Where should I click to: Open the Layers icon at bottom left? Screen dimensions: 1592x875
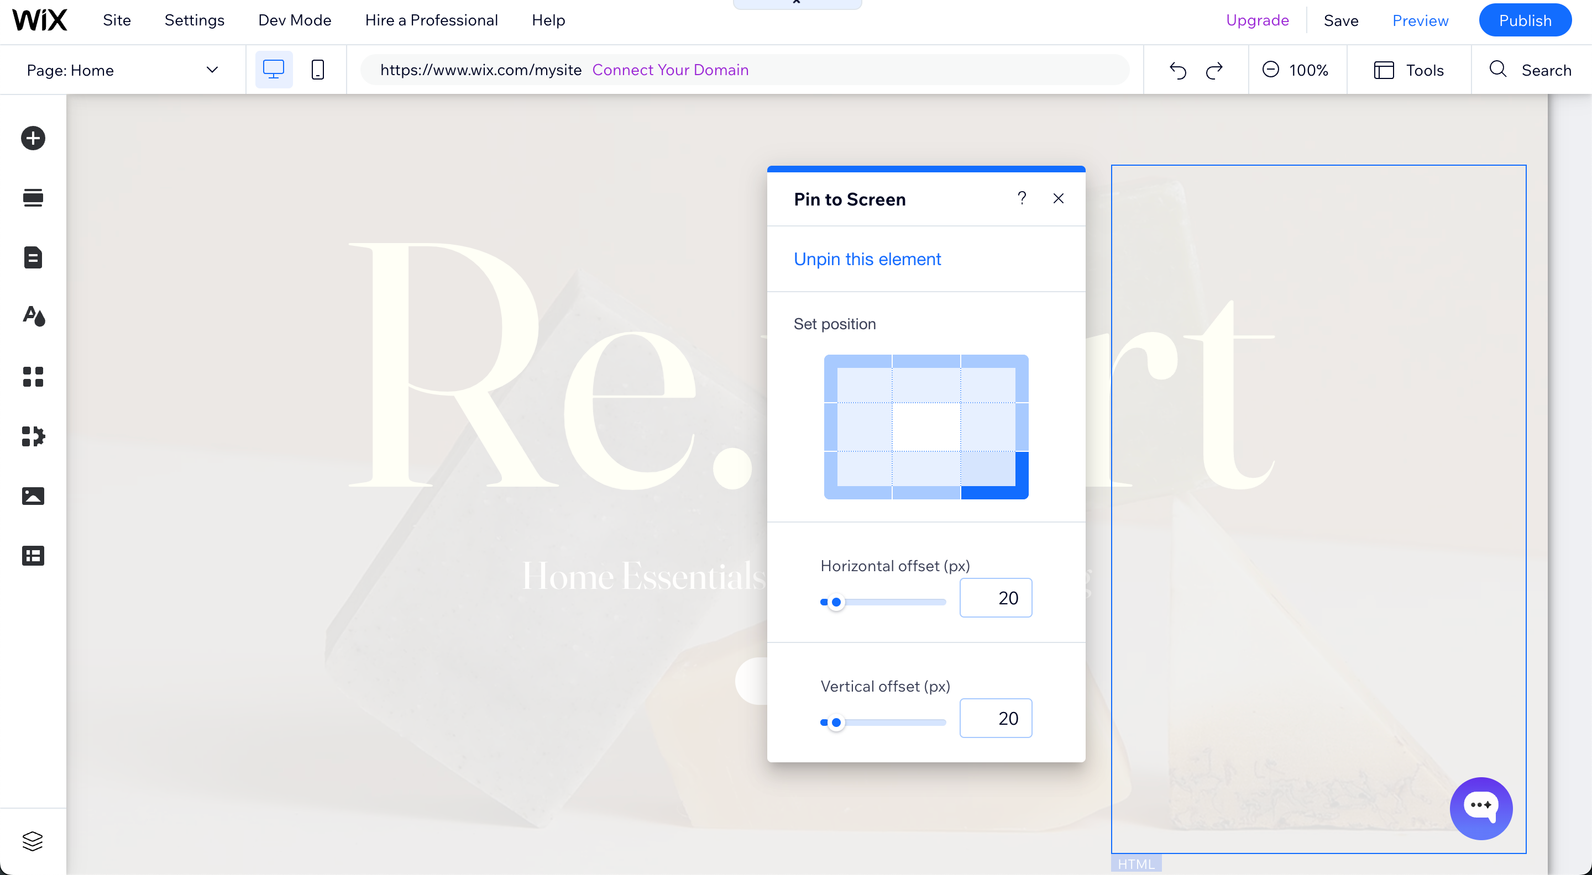pyautogui.click(x=33, y=841)
